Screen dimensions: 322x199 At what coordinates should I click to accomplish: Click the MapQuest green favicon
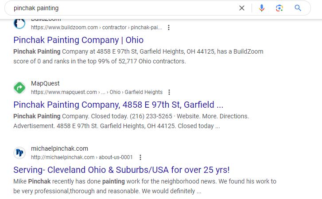point(19,88)
